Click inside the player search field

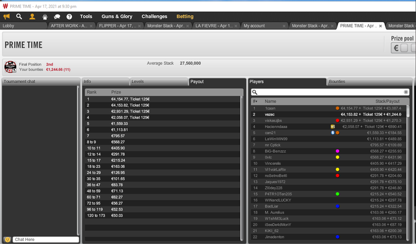click(330, 92)
